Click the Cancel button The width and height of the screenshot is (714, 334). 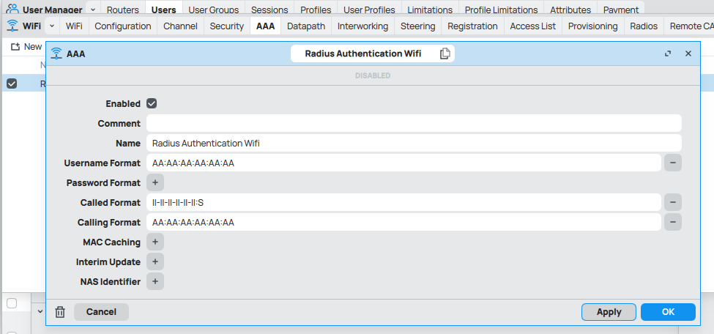click(x=101, y=312)
